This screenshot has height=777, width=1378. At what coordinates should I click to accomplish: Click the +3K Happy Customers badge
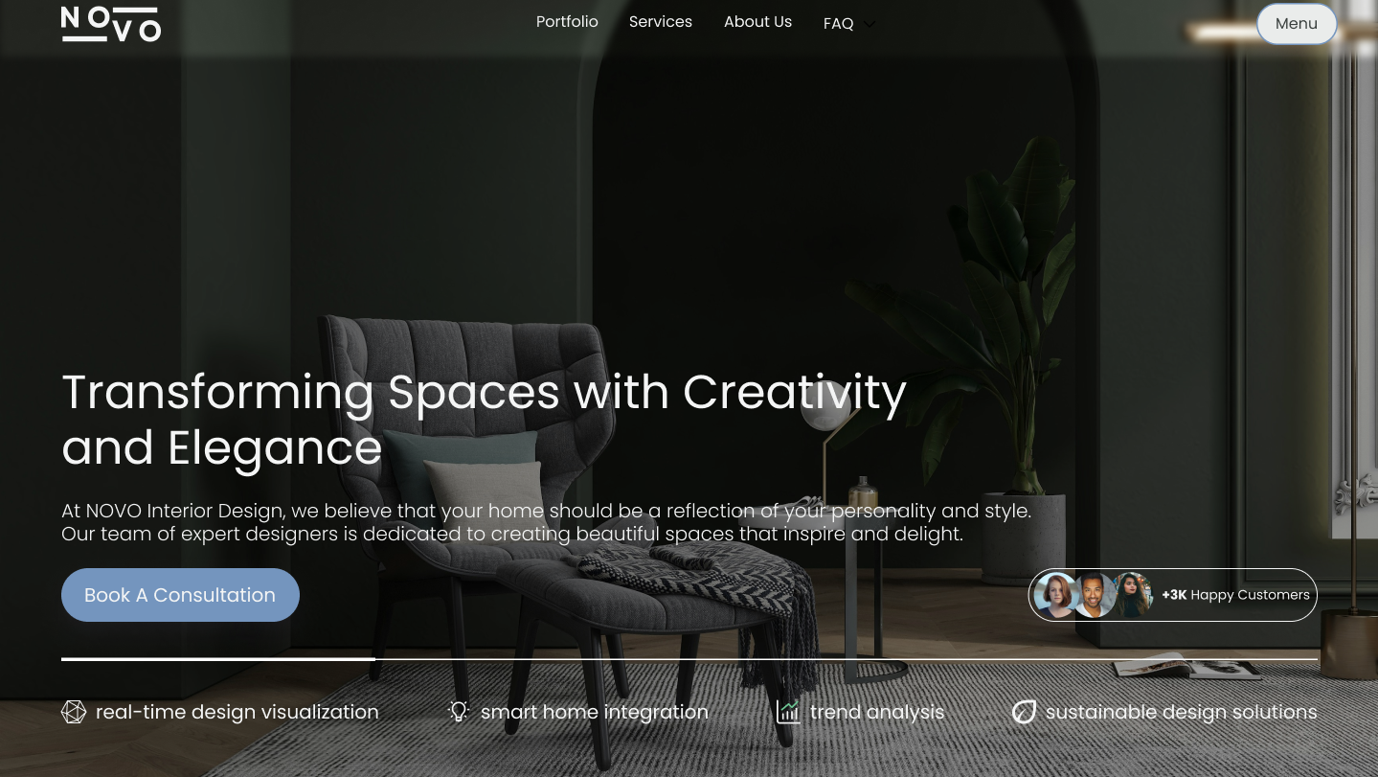[1173, 595]
